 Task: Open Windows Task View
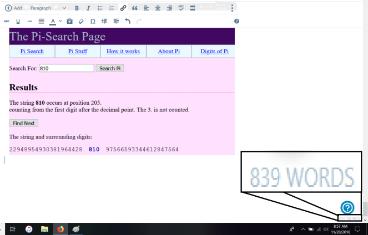(12, 229)
